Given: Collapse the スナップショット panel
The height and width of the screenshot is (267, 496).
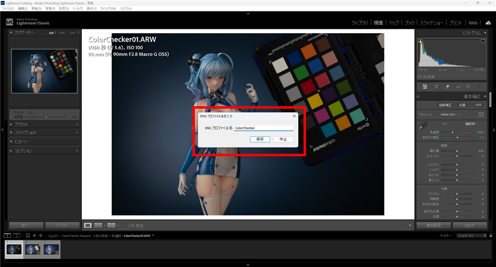Looking at the screenshot, I should click(11, 133).
